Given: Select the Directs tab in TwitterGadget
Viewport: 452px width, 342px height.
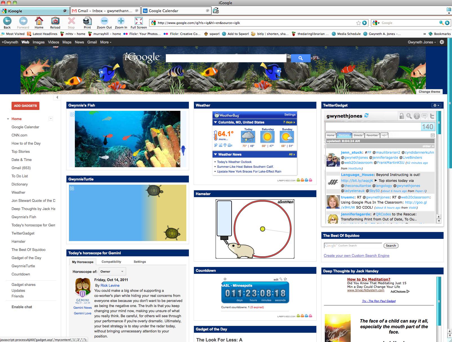Looking at the screenshot, I should point(358,135).
